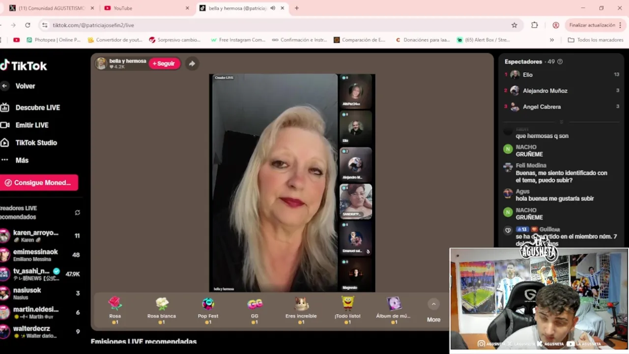Select Elio guest thumbnail in stream
The width and height of the screenshot is (629, 354).
(x=356, y=128)
